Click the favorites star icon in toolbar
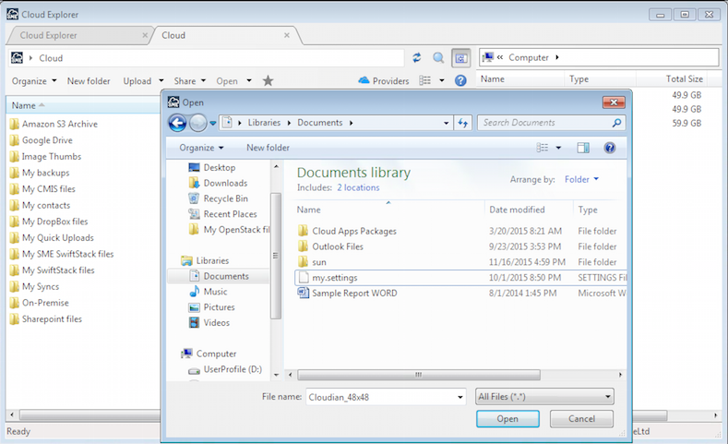This screenshot has width=728, height=444. click(268, 81)
